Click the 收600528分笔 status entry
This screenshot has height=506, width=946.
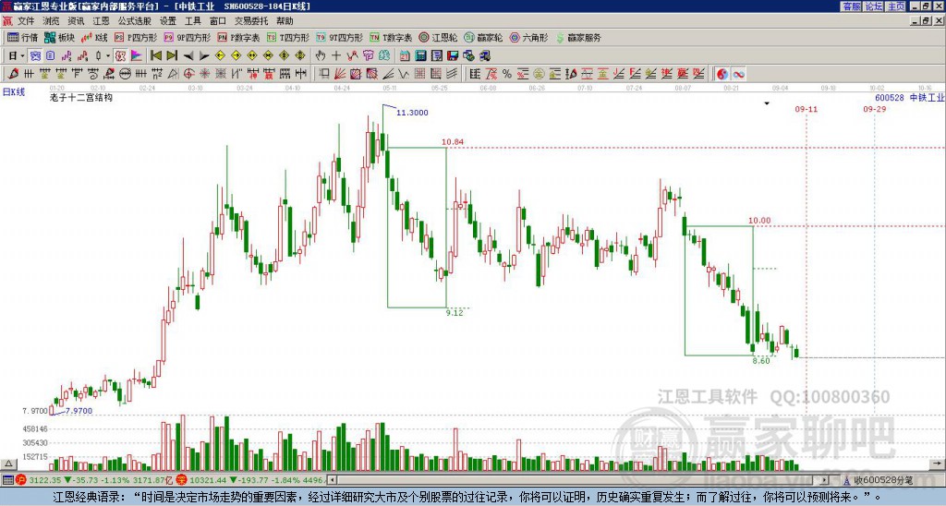883,480
